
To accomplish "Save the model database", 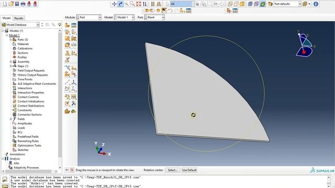I will coord(17,4).
